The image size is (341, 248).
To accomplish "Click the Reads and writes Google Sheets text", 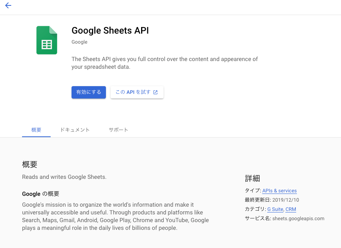I will [x=64, y=177].
